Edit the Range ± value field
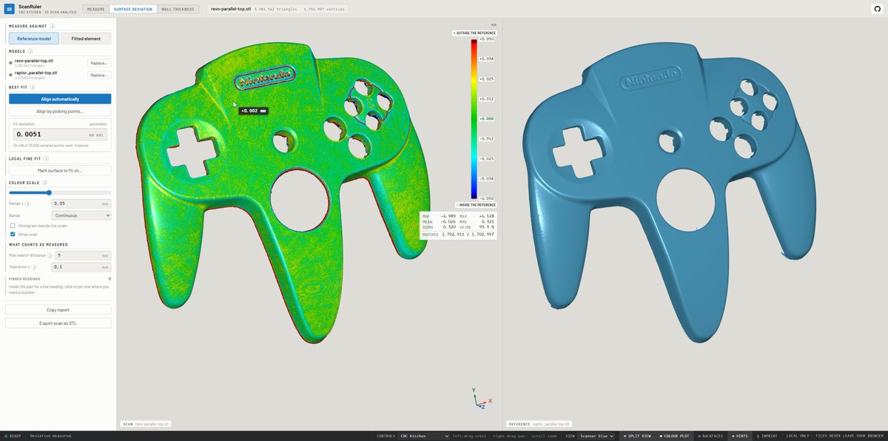Image resolution: width=888 pixels, height=441 pixels. point(81,203)
